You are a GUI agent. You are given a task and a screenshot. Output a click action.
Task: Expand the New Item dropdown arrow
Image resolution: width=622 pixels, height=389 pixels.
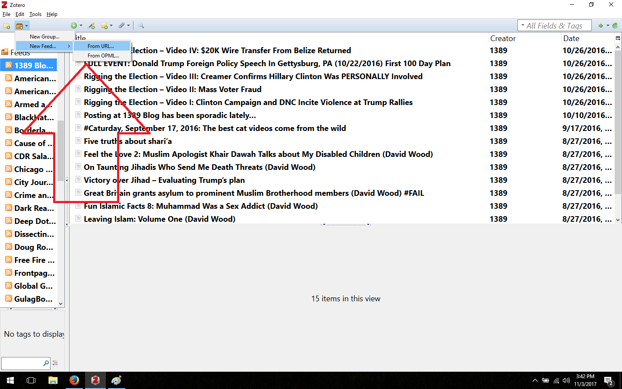81,26
